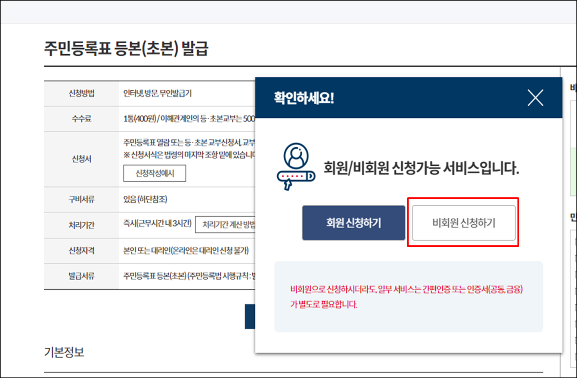577x378 pixels.
Task: Click the 처리기간 row label
Action: (81, 225)
